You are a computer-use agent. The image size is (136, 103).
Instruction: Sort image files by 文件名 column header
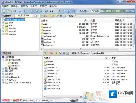pos(44,21)
